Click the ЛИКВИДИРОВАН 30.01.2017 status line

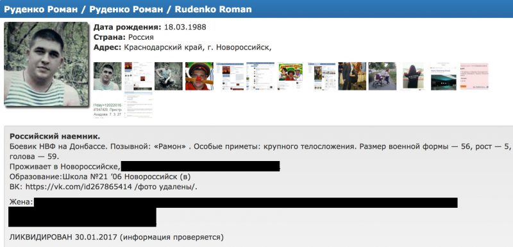tap(117, 237)
